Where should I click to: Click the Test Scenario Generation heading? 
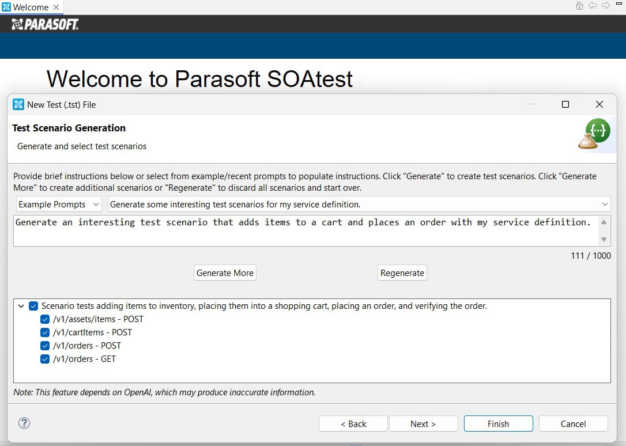[x=69, y=128]
